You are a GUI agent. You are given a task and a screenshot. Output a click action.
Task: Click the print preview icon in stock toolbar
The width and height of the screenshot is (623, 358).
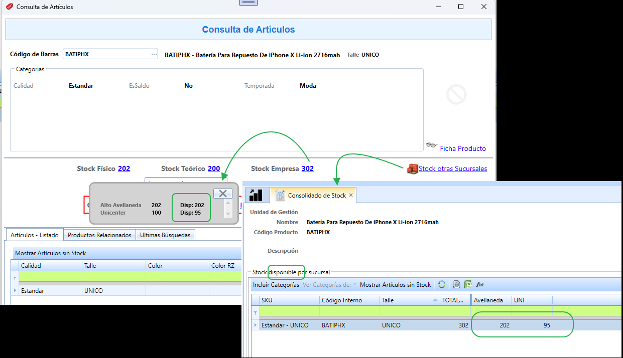[456, 284]
